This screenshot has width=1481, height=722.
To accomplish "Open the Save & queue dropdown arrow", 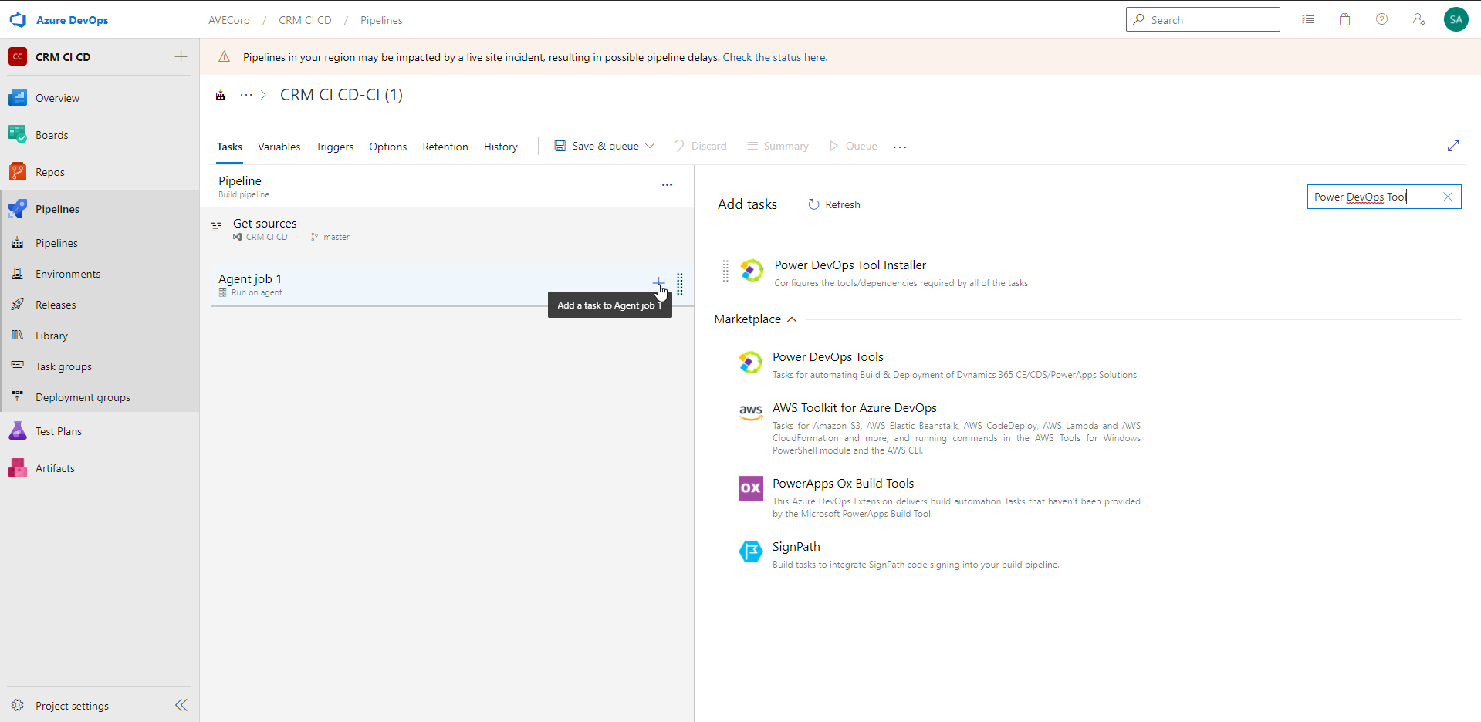I will pos(650,146).
